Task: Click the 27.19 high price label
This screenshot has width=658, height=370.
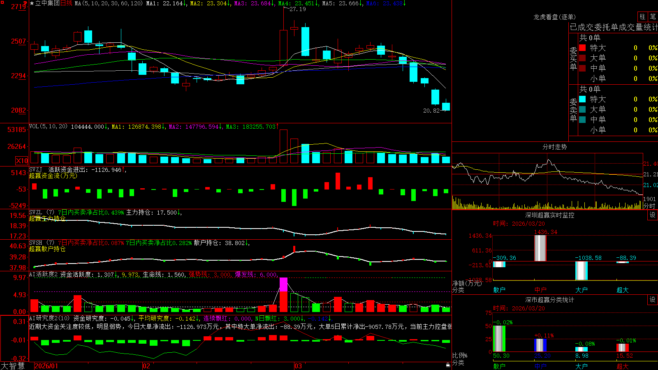Action: coord(298,9)
